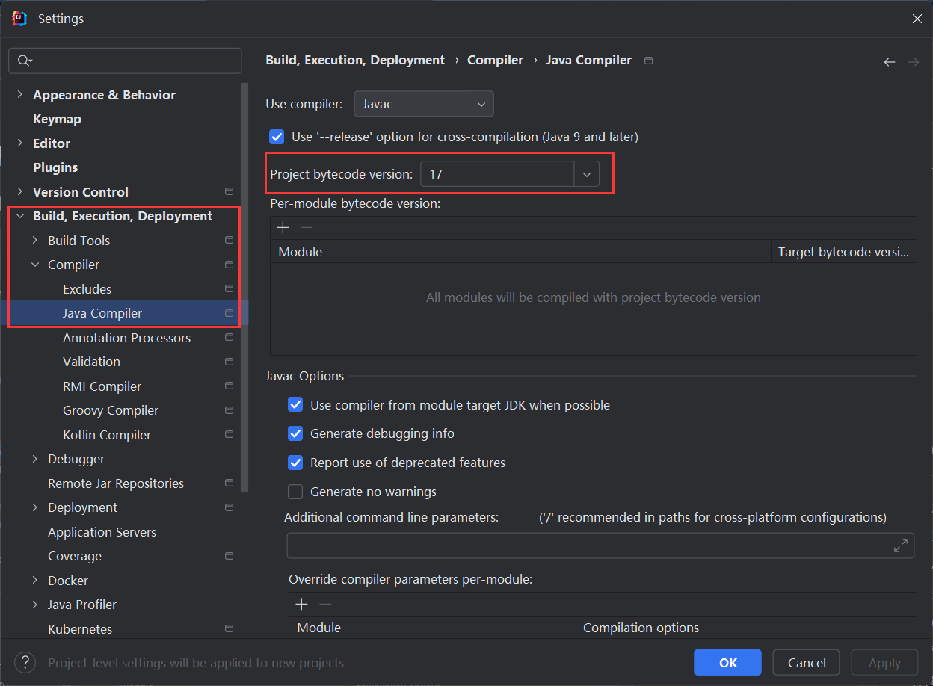Select Keymap in settings tree
Image resolution: width=933 pixels, height=686 pixels.
[57, 119]
